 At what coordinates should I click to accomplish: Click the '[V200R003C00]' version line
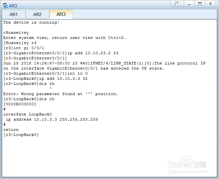20,104
